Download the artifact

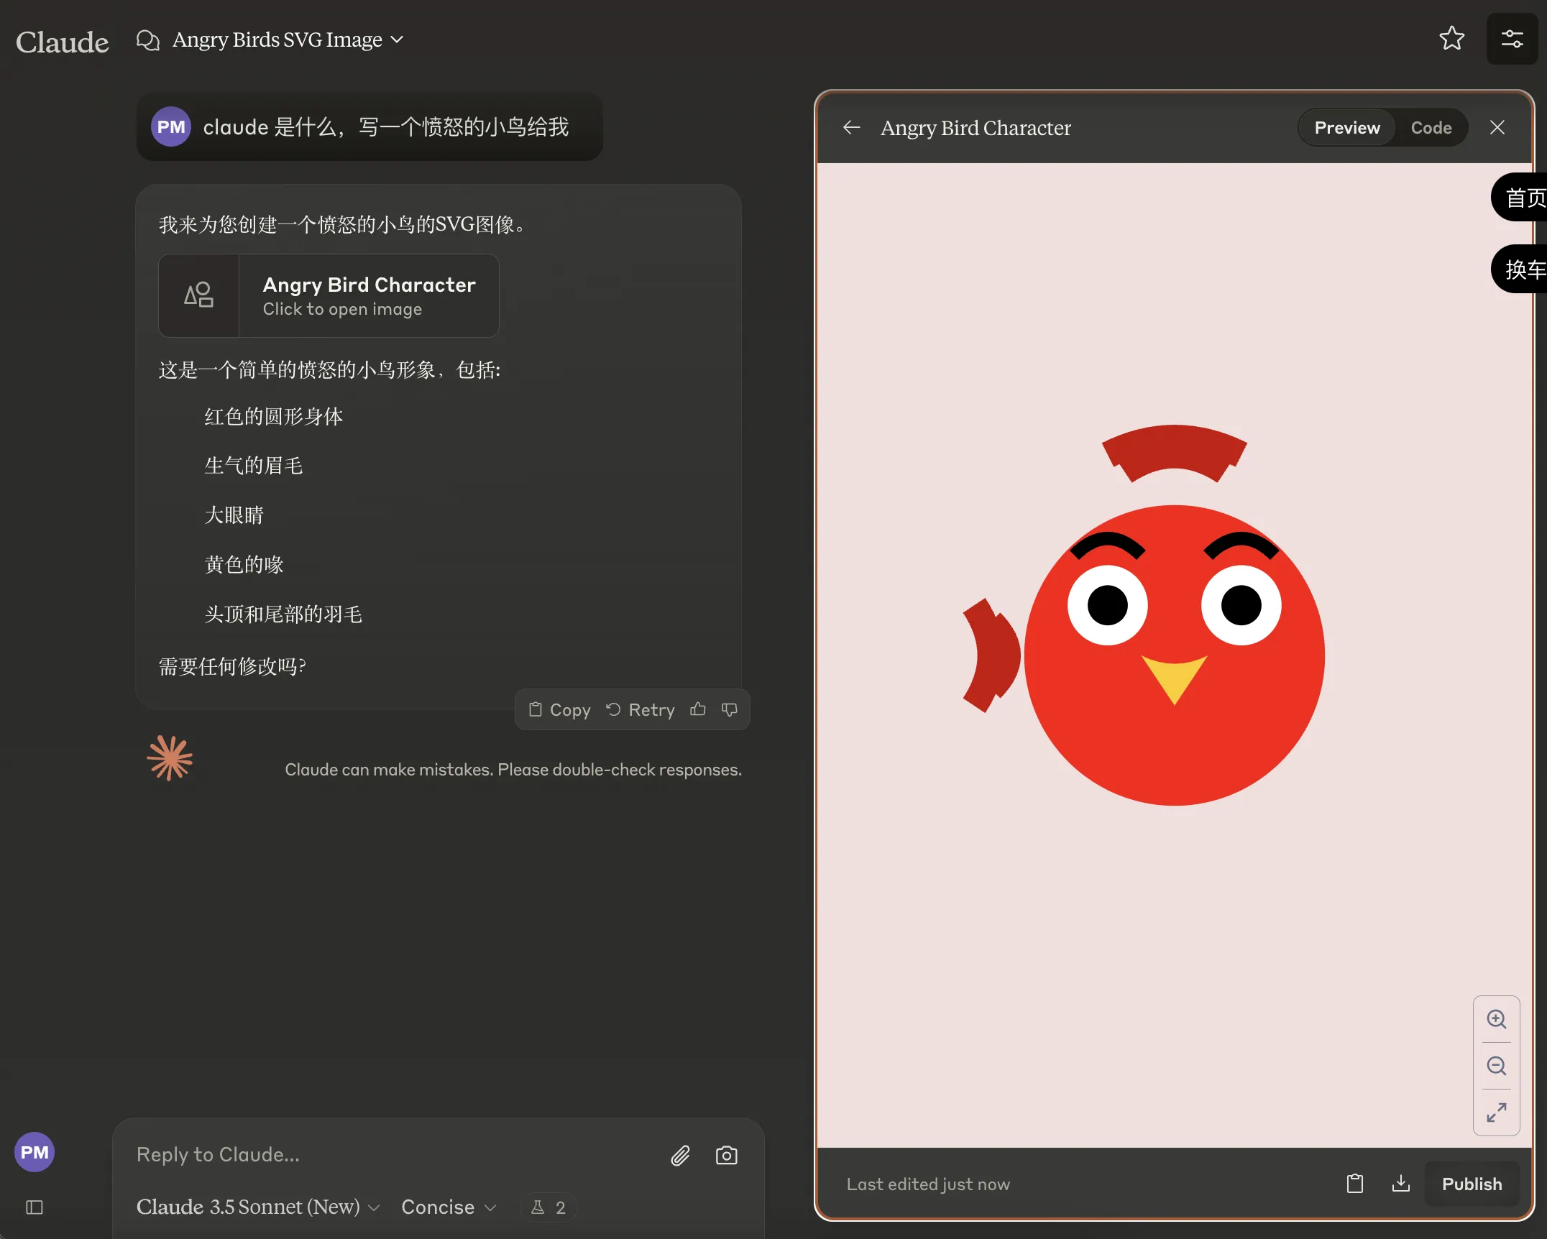point(1400,1184)
